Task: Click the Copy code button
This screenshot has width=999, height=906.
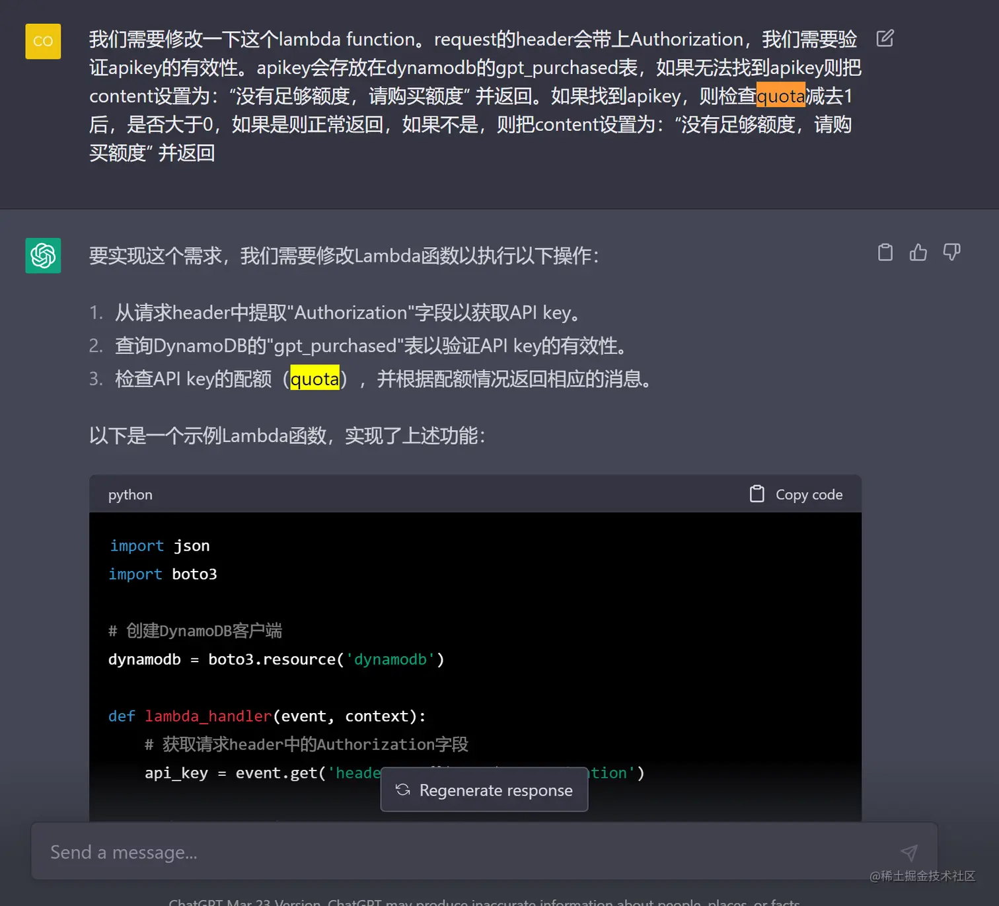Action: coord(796,494)
